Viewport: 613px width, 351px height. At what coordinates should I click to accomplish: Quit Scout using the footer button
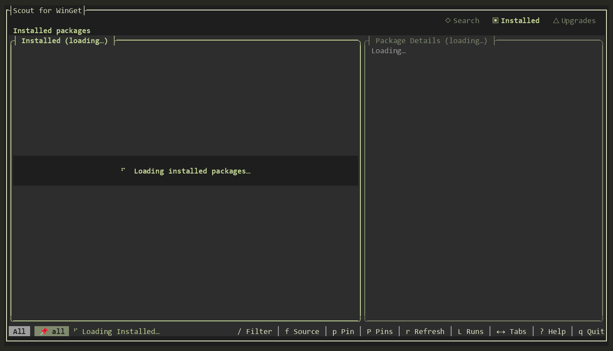(591, 331)
